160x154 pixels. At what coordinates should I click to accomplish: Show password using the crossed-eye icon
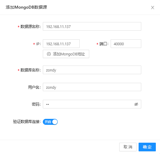pyautogui.click(x=136, y=104)
